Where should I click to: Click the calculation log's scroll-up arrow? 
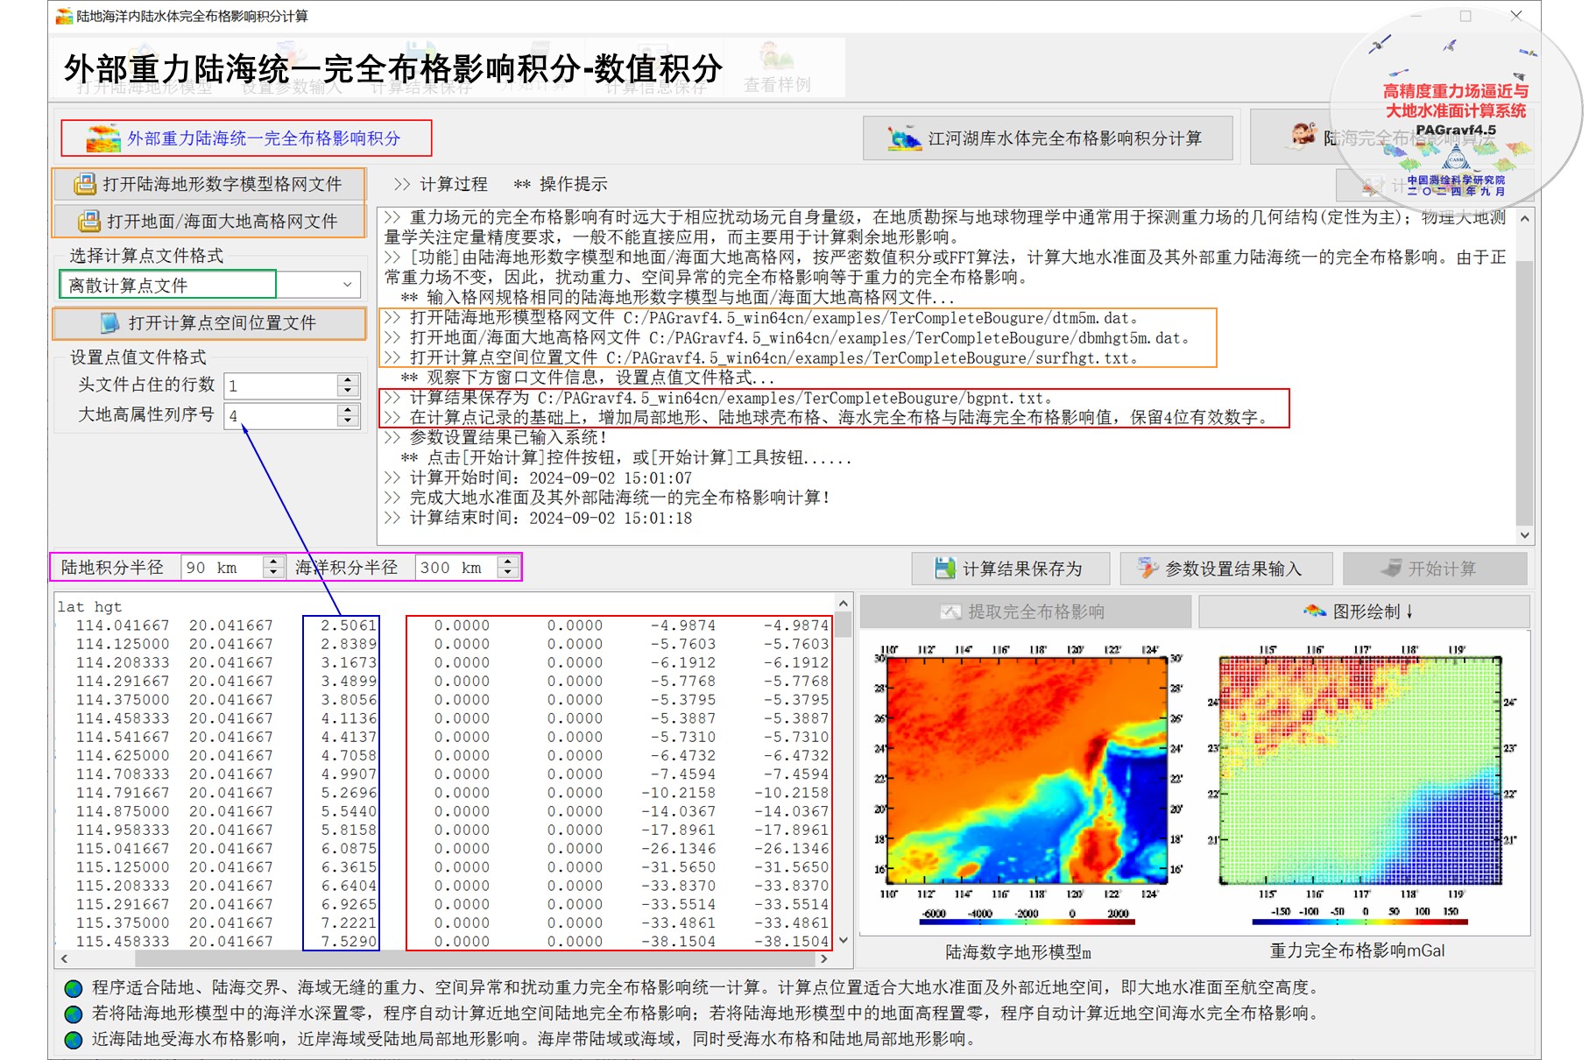point(1525,219)
